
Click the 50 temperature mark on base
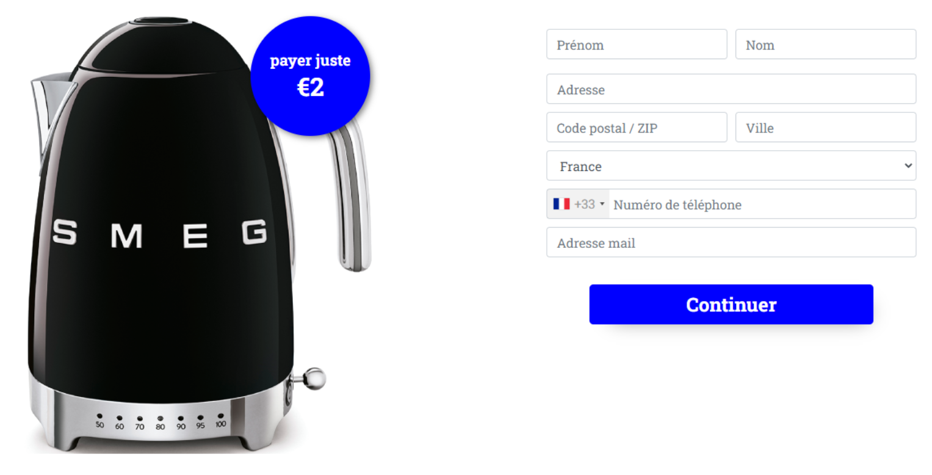tap(99, 422)
